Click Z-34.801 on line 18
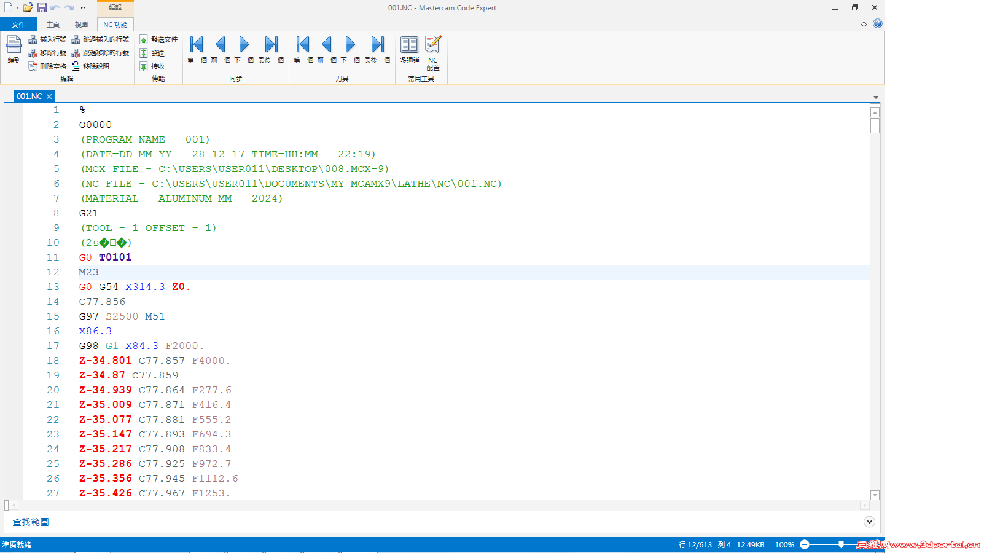This screenshot has height=553, width=992. [105, 361]
